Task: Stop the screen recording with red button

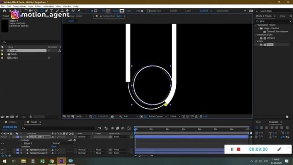Action: click(x=239, y=149)
